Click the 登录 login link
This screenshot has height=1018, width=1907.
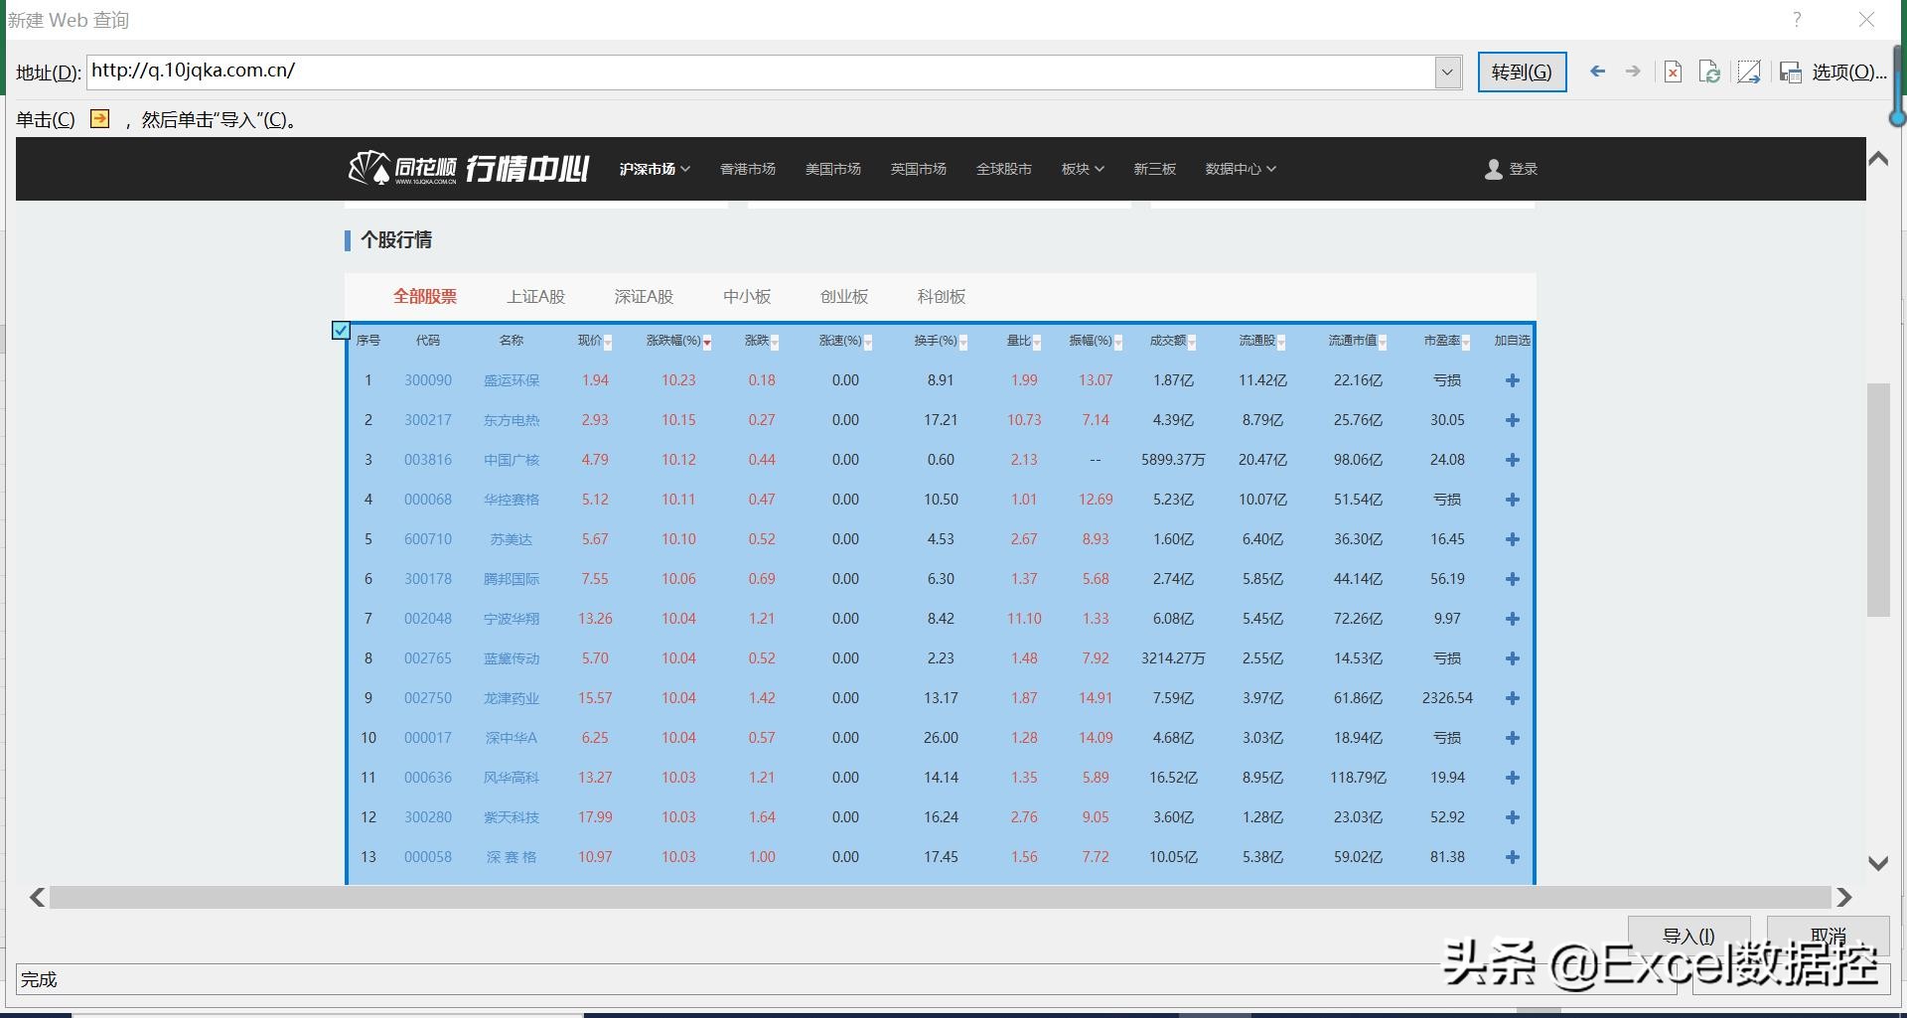[1524, 170]
